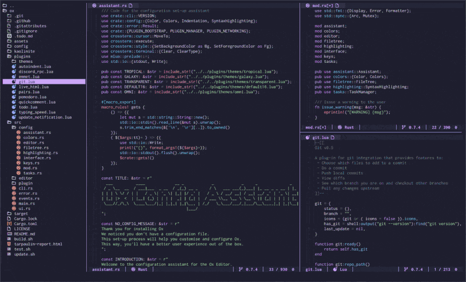This screenshot has height=282, width=466.
Task: Open keys.rs in the file tree
Action: (x=31, y=163)
